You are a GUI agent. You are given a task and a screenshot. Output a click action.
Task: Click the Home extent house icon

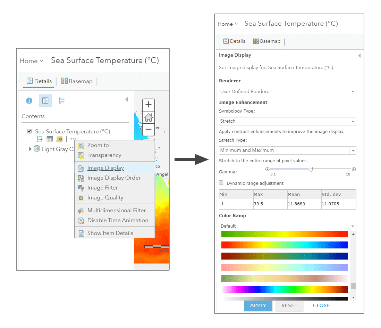coord(148,117)
